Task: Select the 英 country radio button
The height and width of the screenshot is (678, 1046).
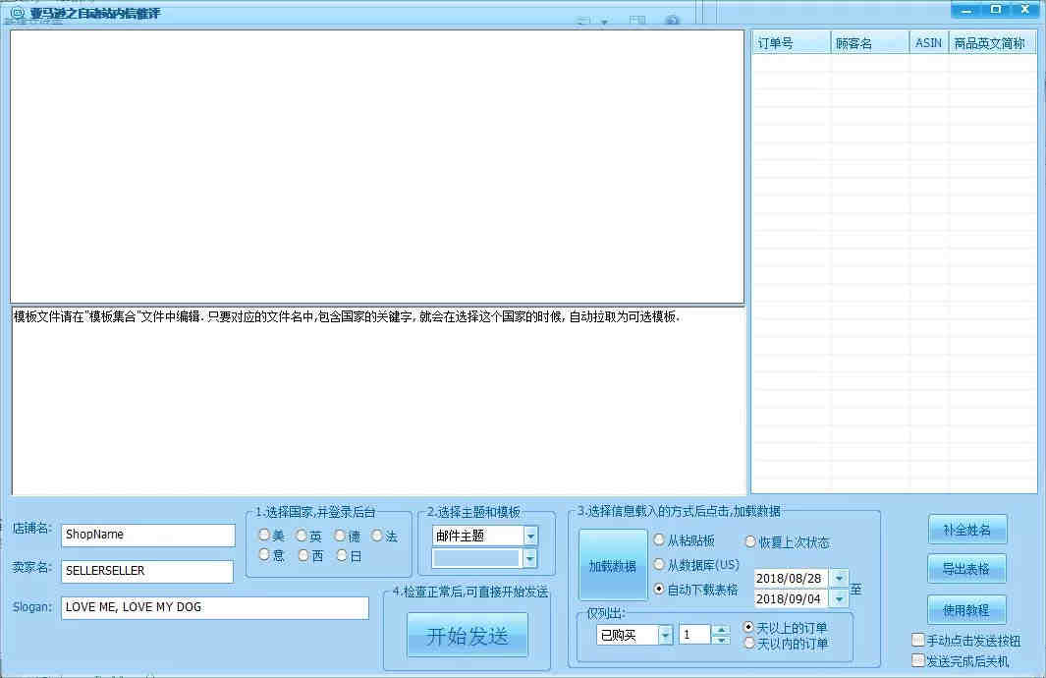Action: 302,536
